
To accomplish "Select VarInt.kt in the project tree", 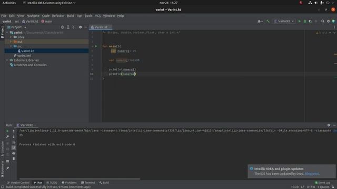I will (27, 51).
